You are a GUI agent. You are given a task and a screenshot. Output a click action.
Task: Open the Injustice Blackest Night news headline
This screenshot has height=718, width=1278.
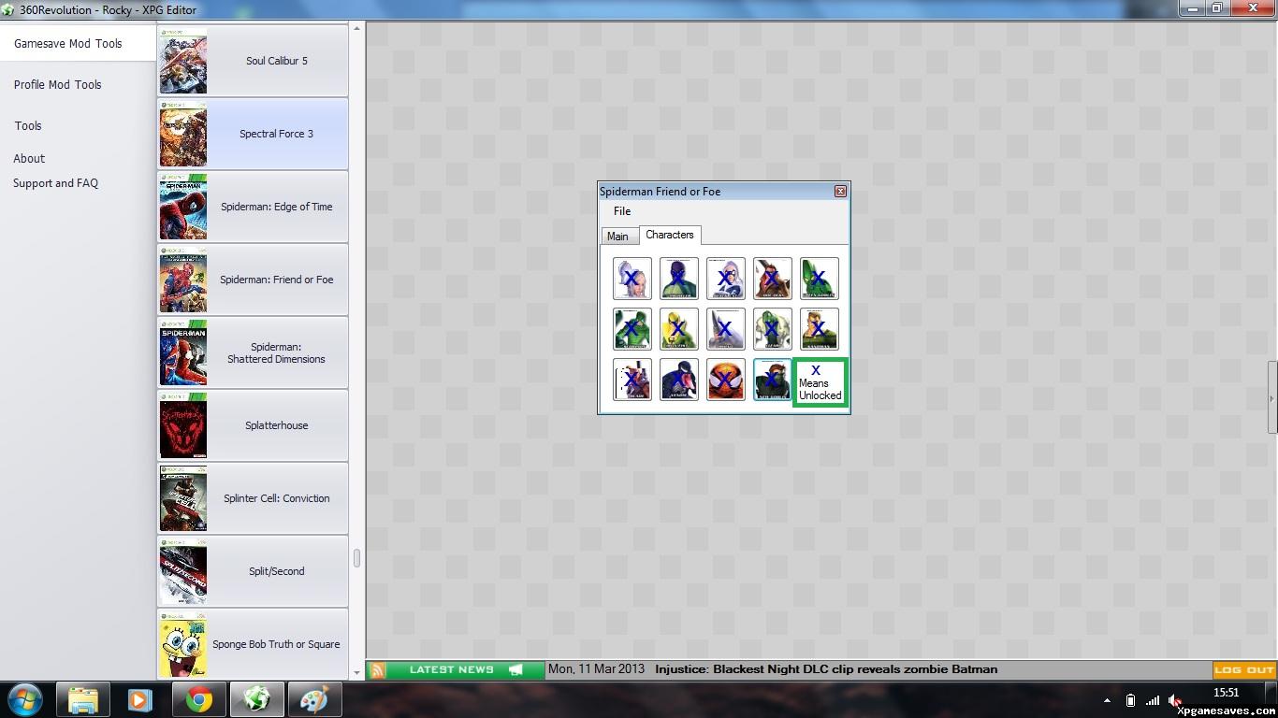coord(825,669)
